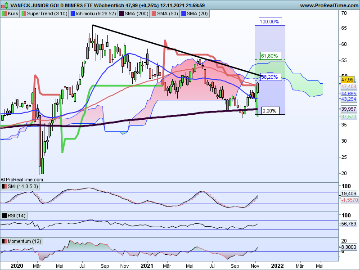This screenshot has width=360, height=270.
Task: Click the 38,20% Fibonacci level label
Action: point(271,77)
